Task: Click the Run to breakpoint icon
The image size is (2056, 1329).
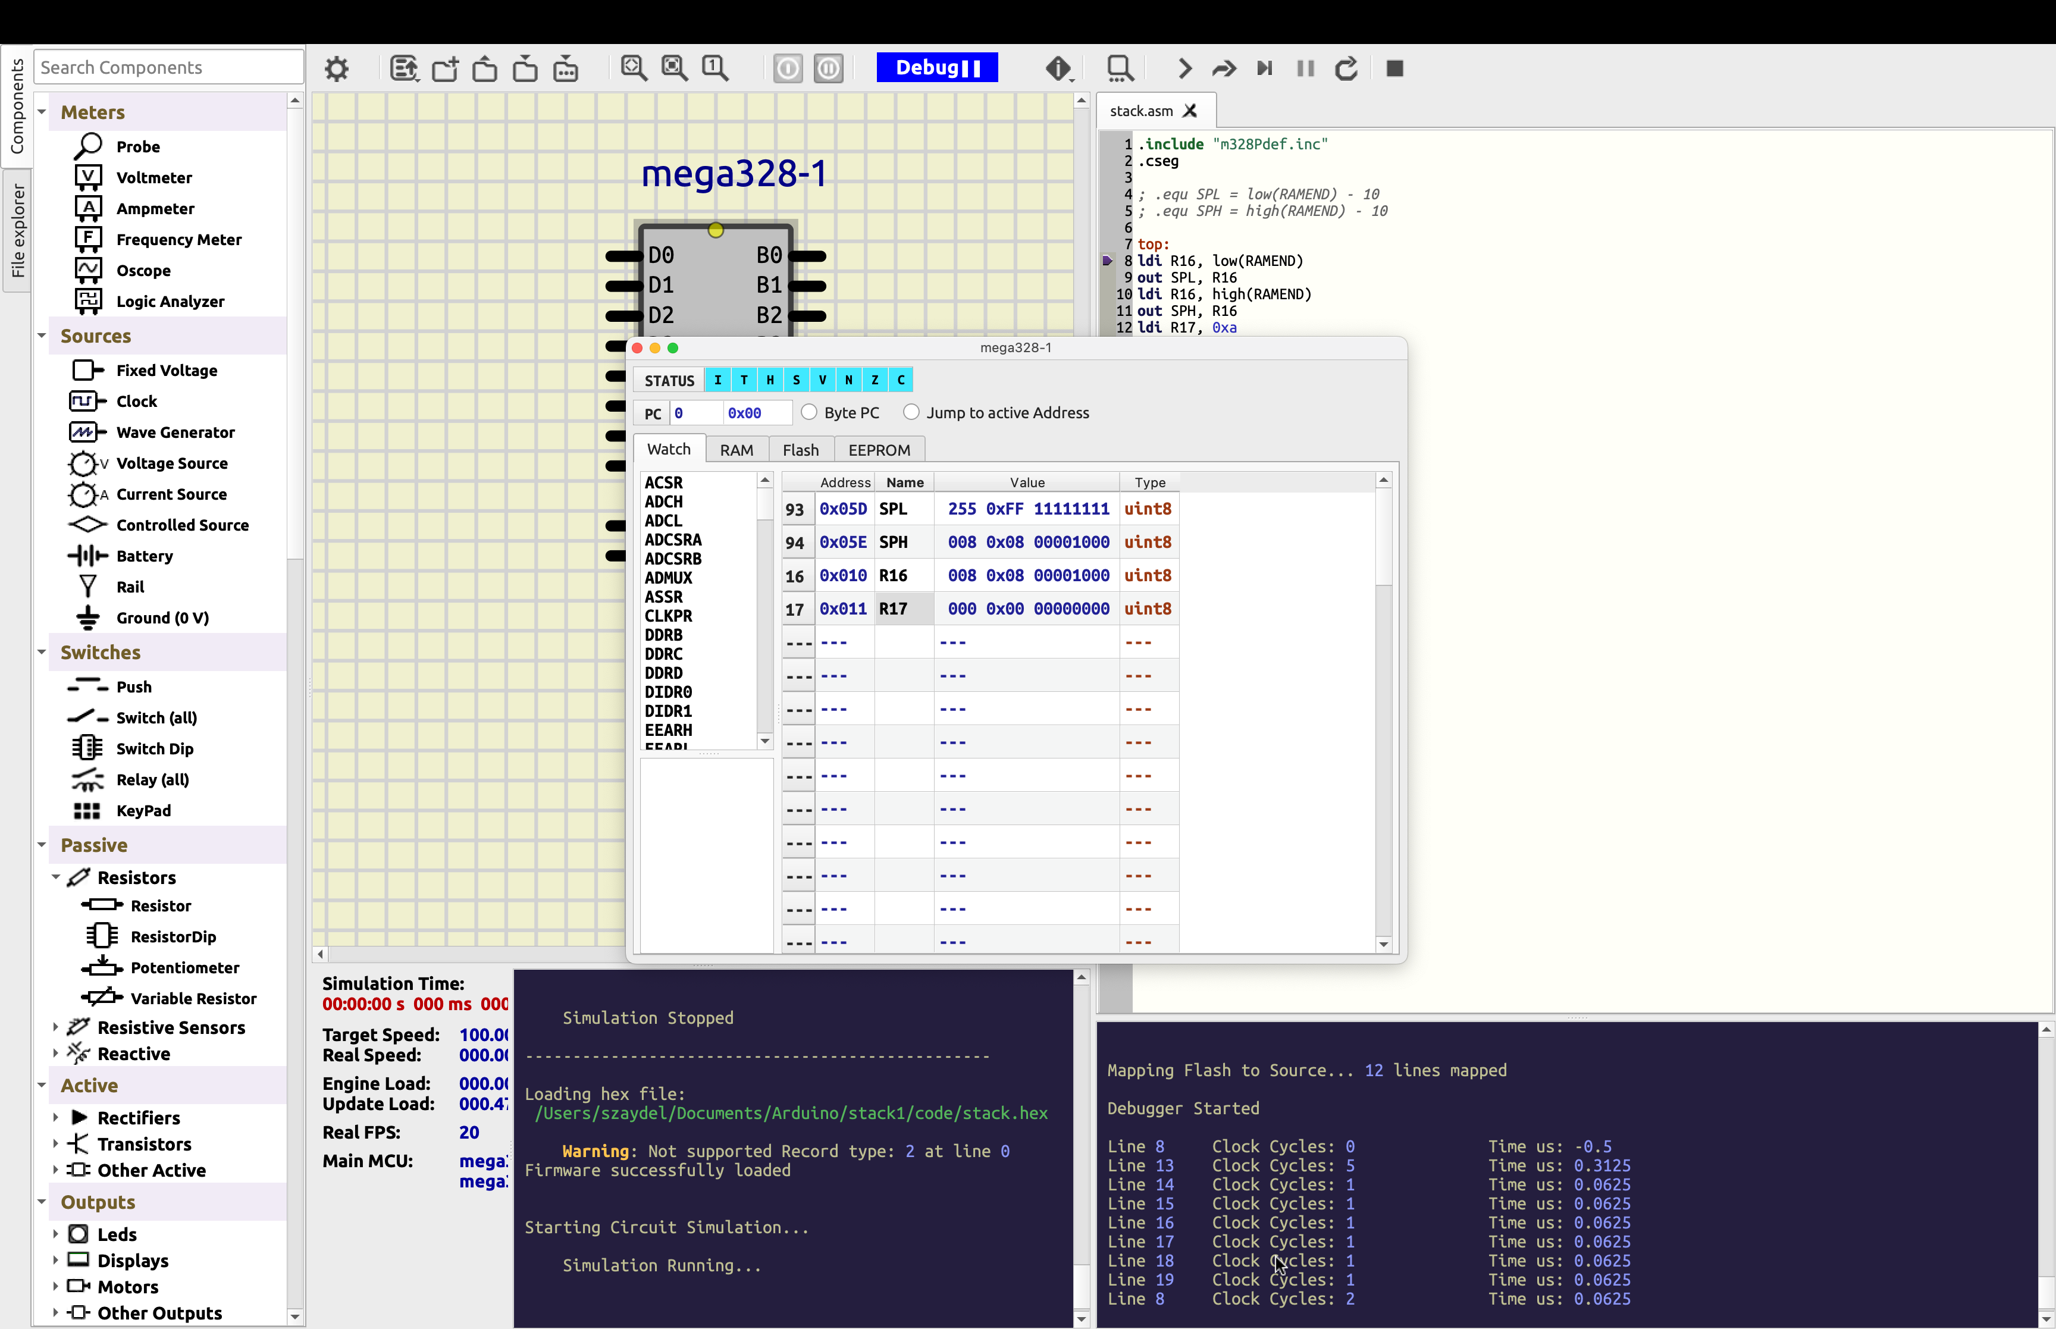Action: [1264, 68]
